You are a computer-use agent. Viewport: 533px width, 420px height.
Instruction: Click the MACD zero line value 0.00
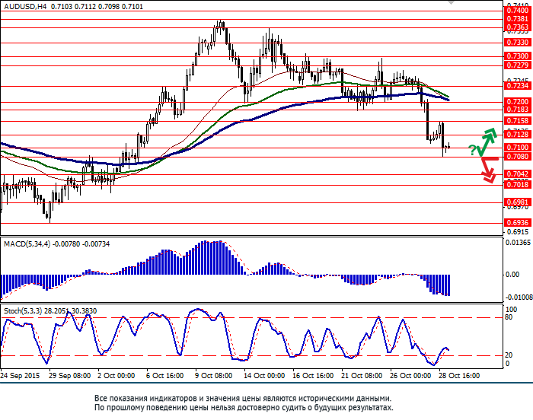coord(512,275)
